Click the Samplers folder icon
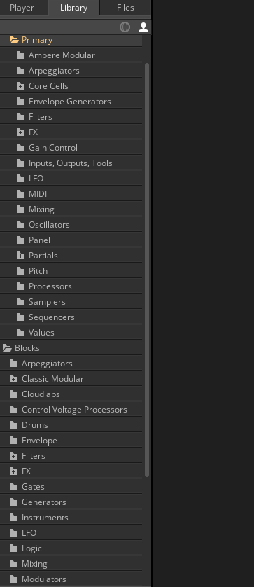 click(x=20, y=302)
